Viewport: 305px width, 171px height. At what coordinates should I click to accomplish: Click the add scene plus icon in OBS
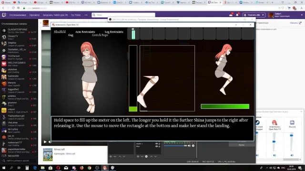pyautogui.click(x=111, y=156)
